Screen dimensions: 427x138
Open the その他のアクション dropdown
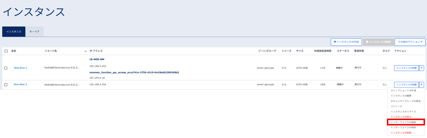410,42
